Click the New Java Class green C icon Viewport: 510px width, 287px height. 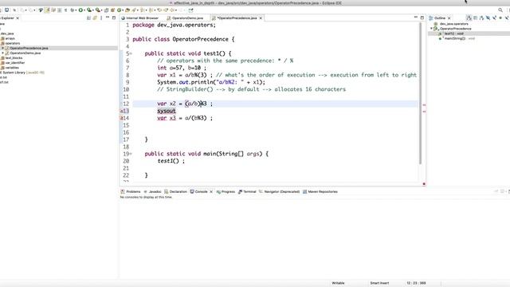coord(120,10)
